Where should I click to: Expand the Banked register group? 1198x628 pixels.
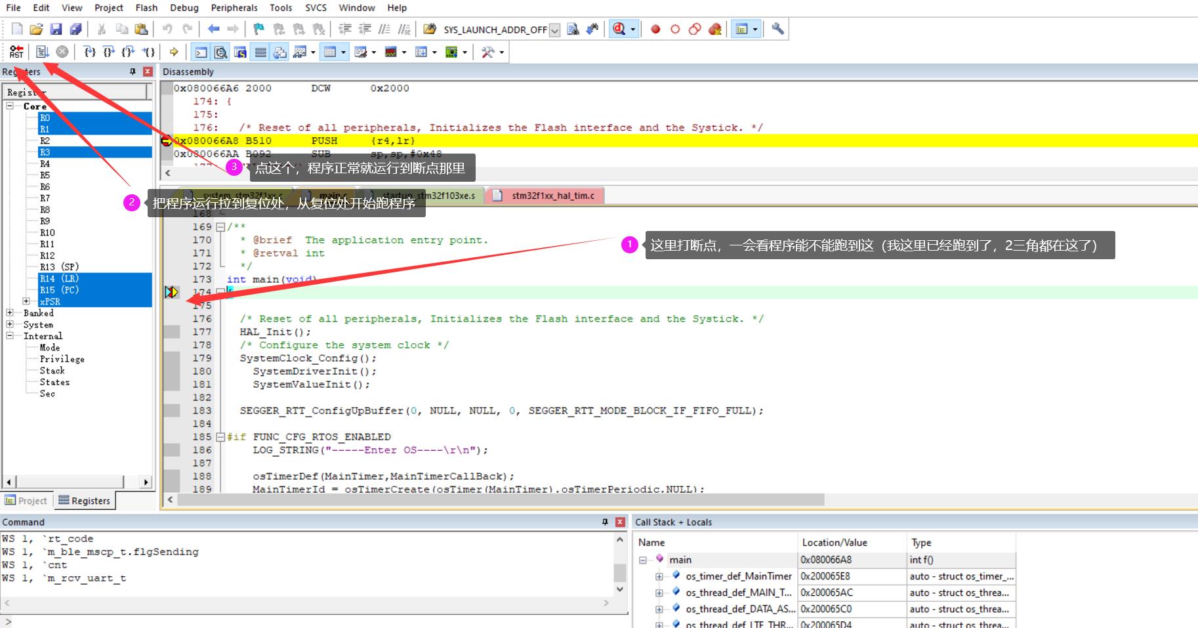(10, 313)
